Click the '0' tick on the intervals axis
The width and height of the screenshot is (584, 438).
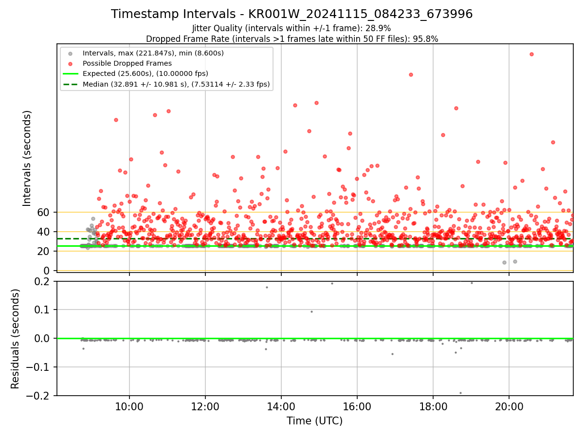(47, 271)
